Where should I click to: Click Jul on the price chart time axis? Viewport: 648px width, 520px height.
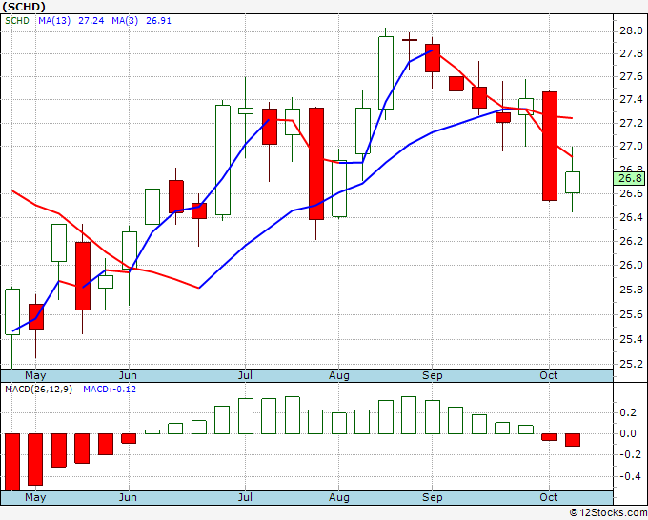[x=245, y=375]
